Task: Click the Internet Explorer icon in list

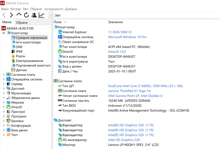Action: [60, 32]
